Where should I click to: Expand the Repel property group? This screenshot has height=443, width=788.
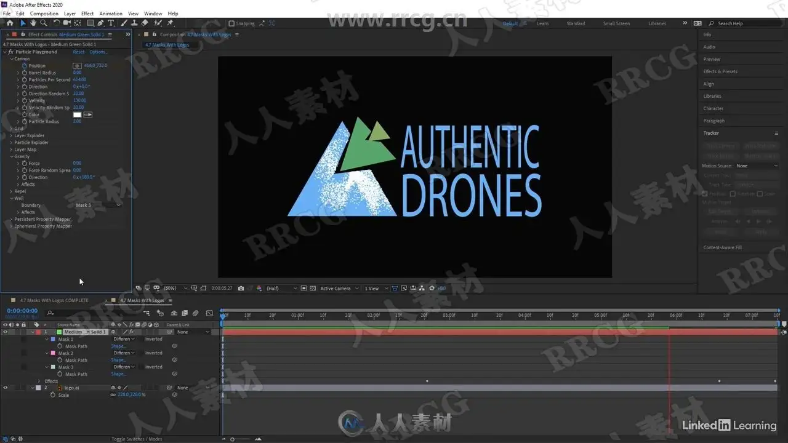coord(11,191)
